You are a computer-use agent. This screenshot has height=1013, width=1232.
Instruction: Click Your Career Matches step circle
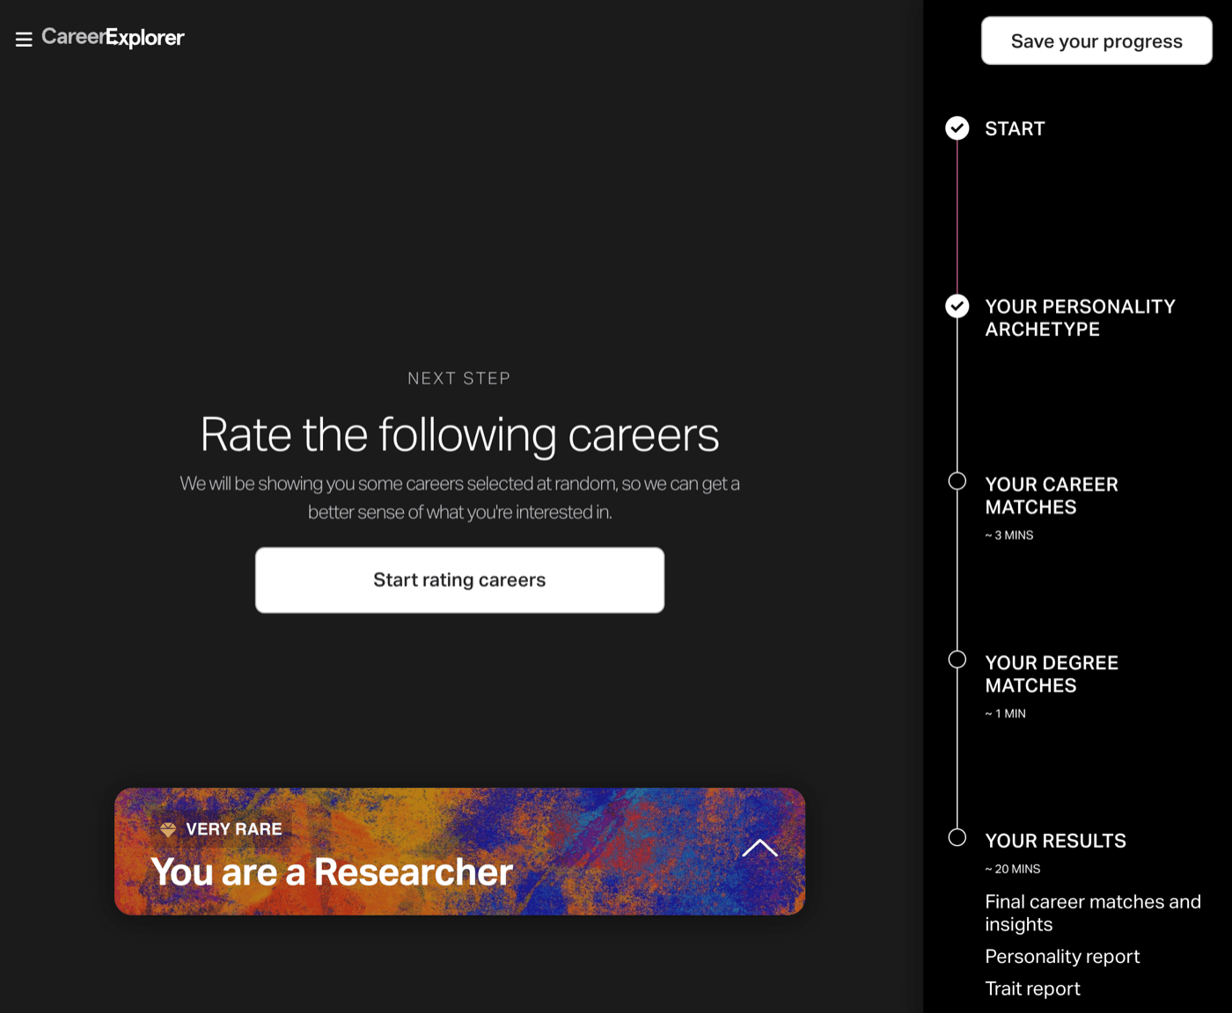(957, 481)
